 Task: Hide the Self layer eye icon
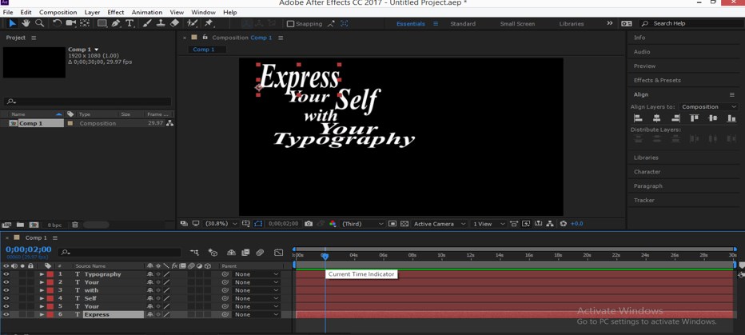[6, 298]
